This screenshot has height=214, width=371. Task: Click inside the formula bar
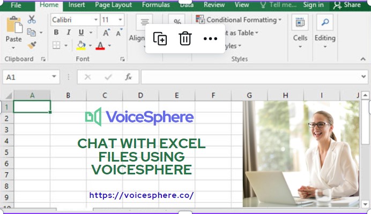click(x=250, y=77)
